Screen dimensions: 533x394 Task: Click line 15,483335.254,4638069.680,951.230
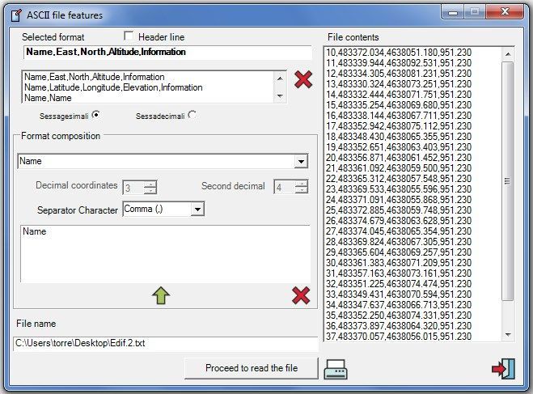399,105
